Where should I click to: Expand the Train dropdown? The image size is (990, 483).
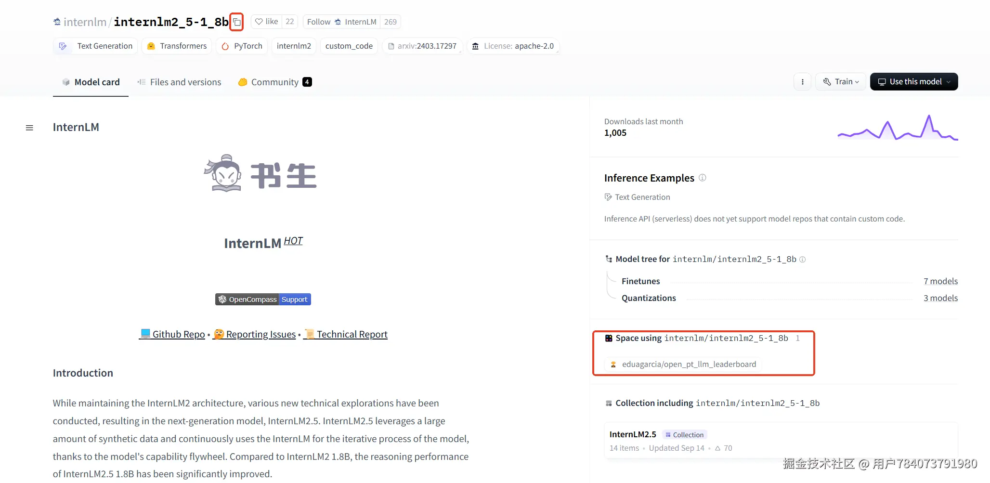click(841, 82)
